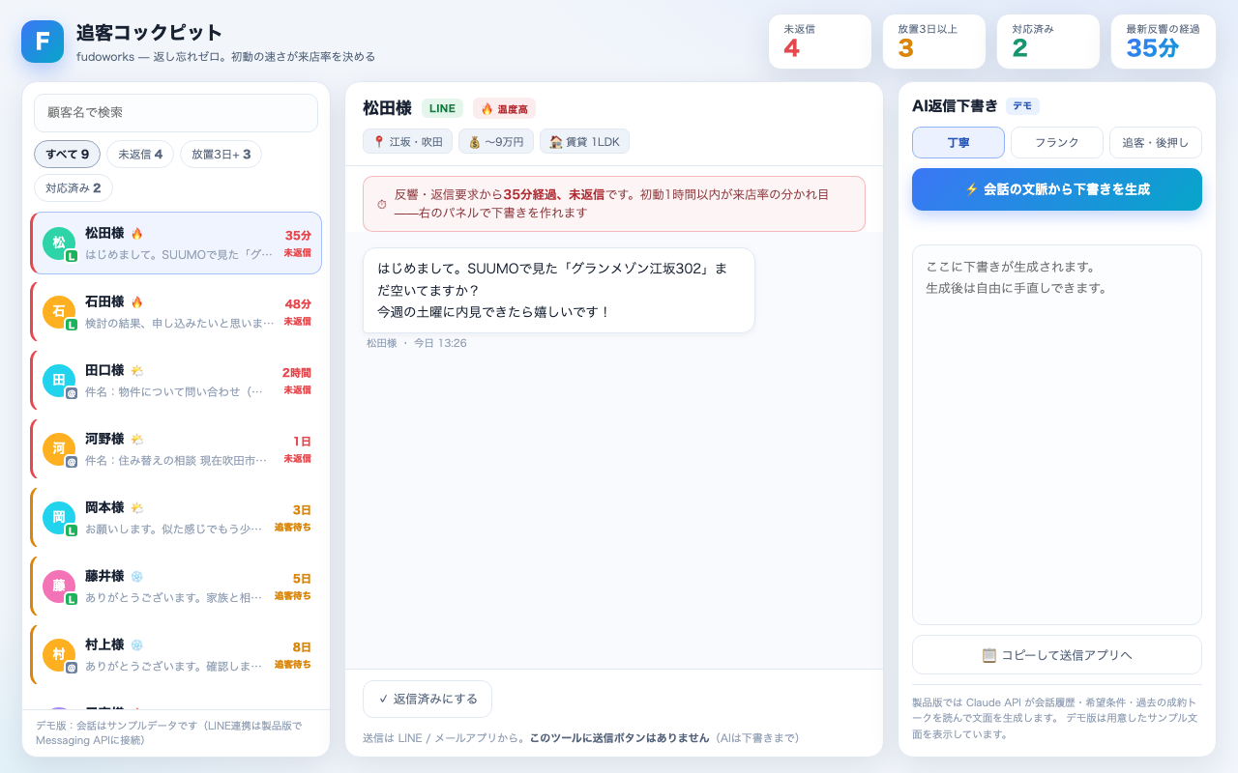Screen dimensions: 1238x773
Task: Select 藤井様's pink avatar
Action: pos(59,587)
